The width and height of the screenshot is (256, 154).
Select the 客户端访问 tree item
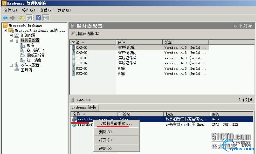click(x=36, y=50)
